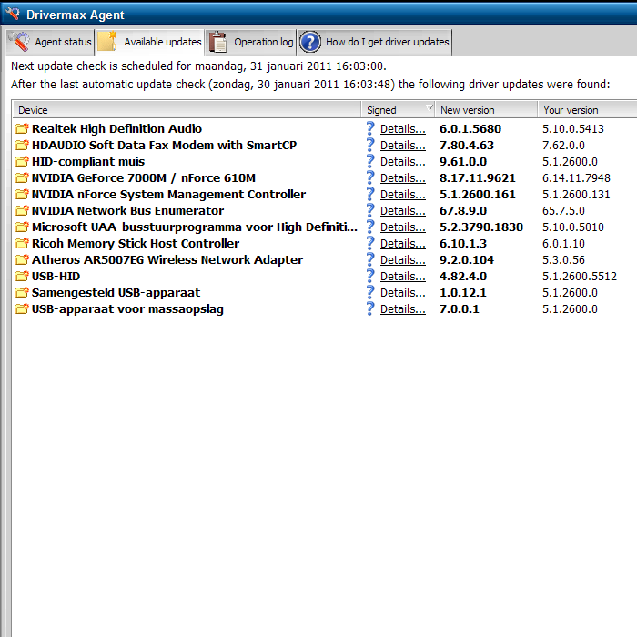The width and height of the screenshot is (637, 637).
Task: Open Details link for USB-apparaat voor massaopslag
Action: tap(403, 308)
